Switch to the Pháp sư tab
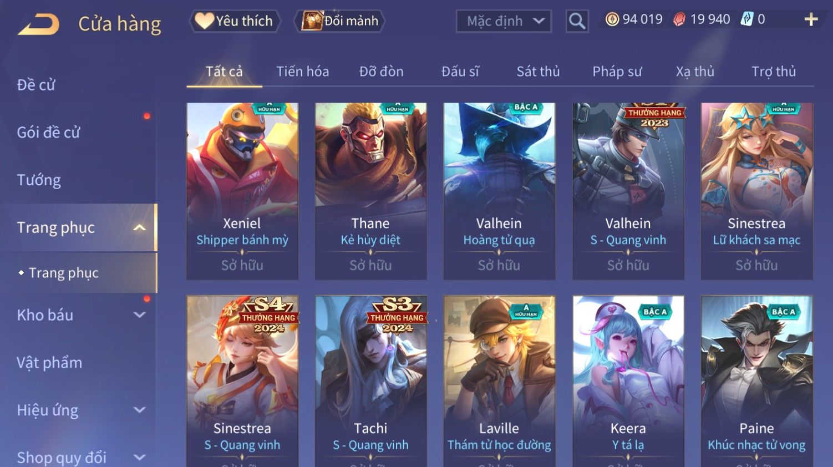 617,72
